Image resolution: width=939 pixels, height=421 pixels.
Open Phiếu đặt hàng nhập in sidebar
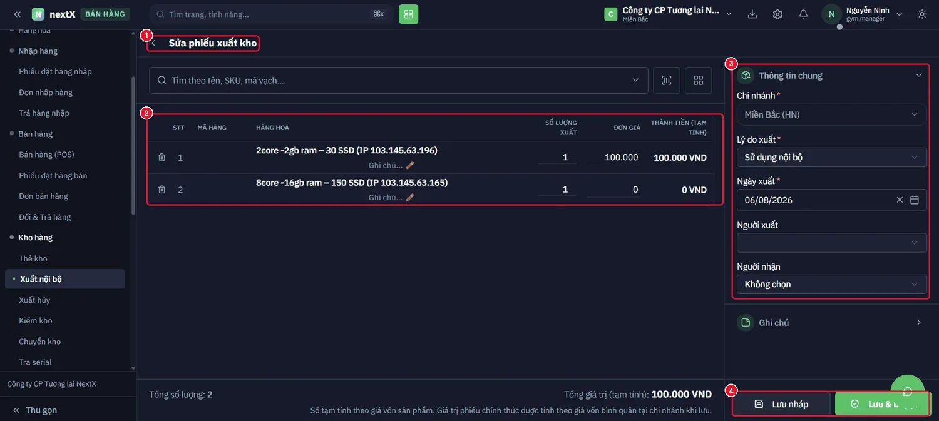(55, 71)
